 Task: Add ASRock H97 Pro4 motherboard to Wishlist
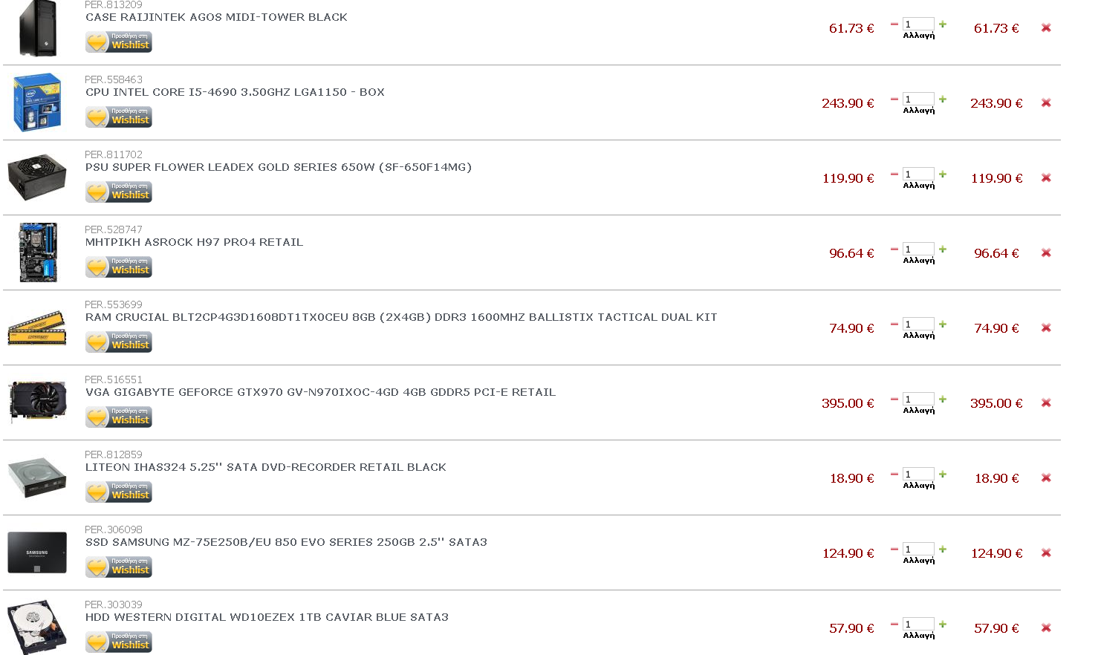[119, 267]
